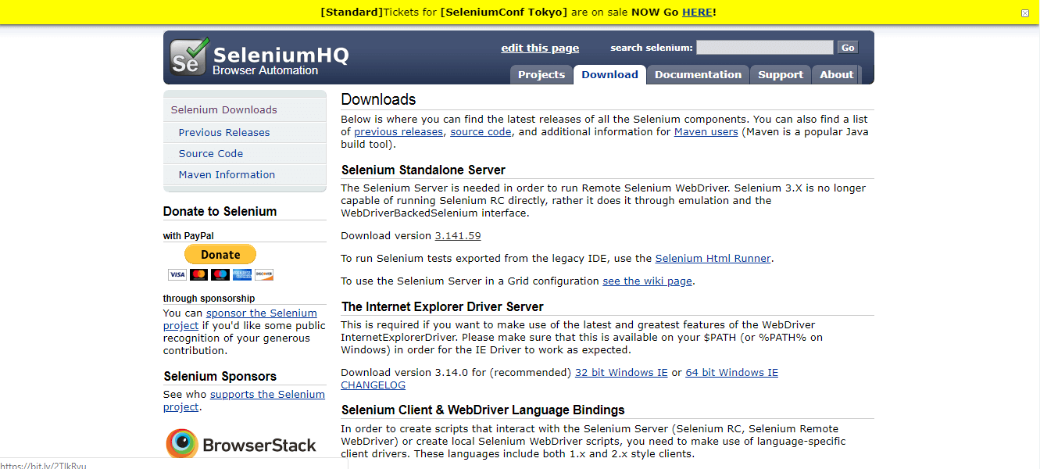Image resolution: width=1040 pixels, height=469 pixels.
Task: Focus the search selenium input field
Action: (x=765, y=48)
